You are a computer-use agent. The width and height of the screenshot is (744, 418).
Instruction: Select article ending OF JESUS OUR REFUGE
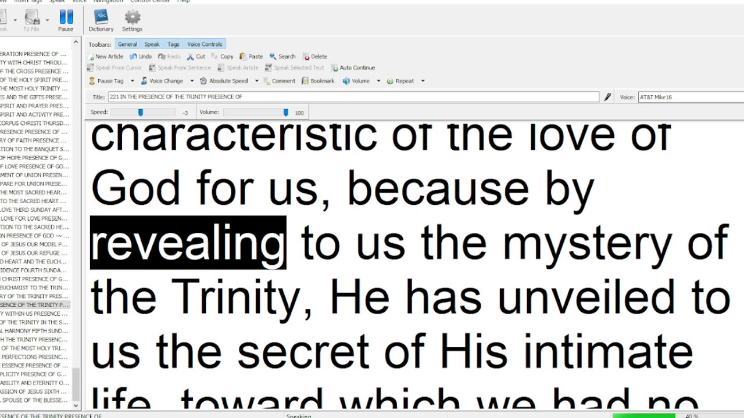(x=35, y=253)
